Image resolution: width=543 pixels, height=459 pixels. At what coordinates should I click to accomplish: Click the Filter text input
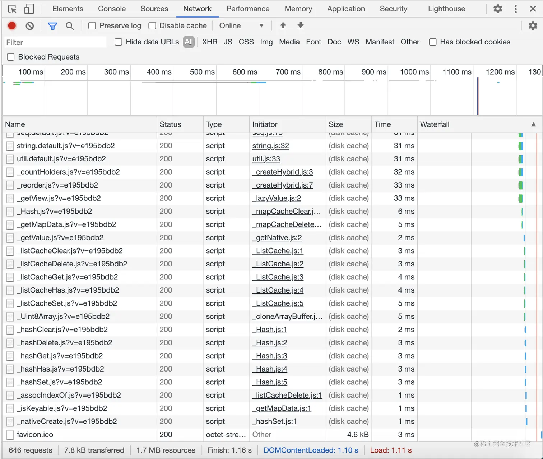(55, 42)
